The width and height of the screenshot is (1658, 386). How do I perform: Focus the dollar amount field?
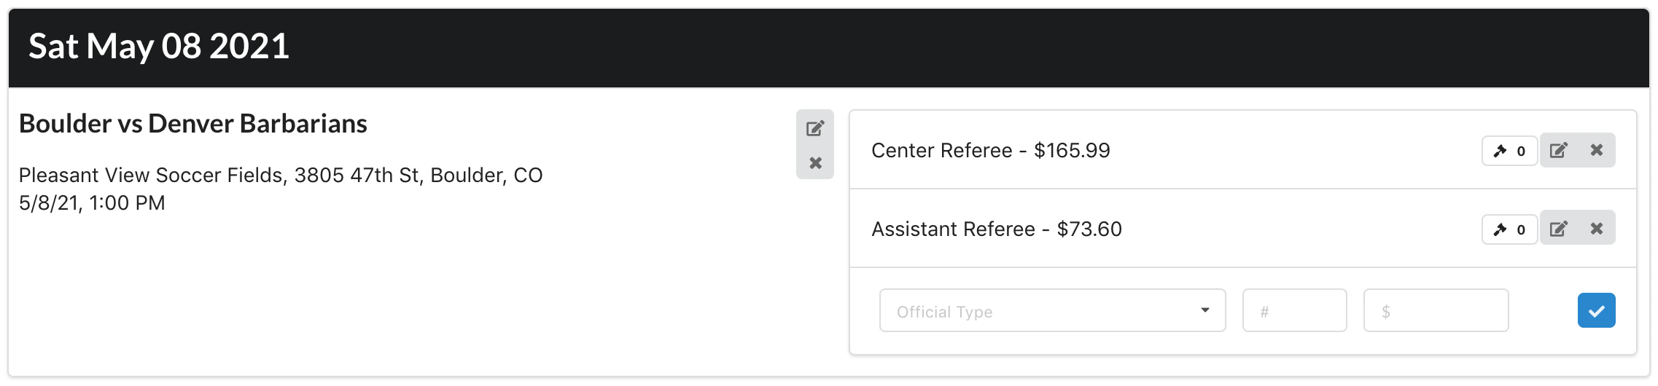pos(1436,310)
